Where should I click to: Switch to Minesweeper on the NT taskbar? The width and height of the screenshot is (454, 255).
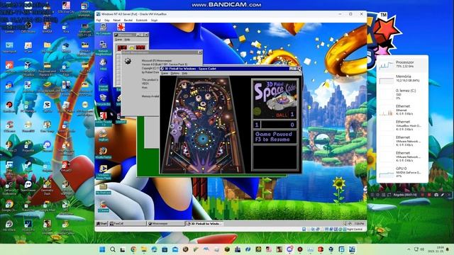coord(166,224)
